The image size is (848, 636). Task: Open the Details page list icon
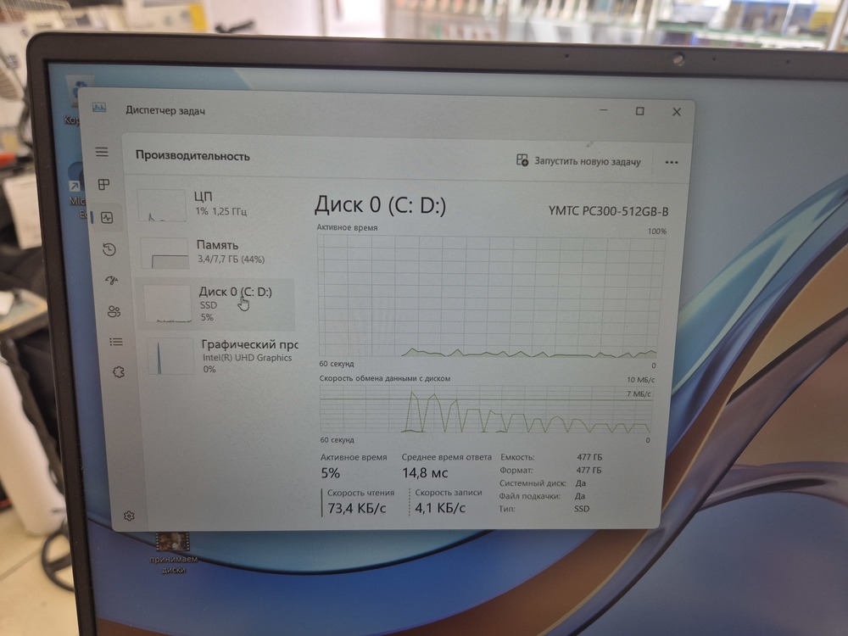tap(116, 342)
